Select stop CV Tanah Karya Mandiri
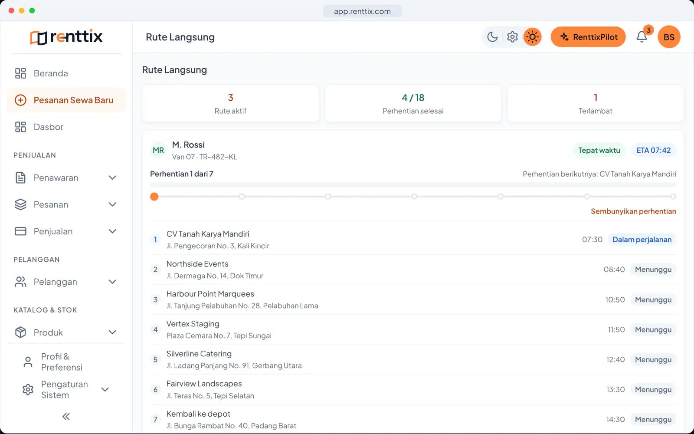Screen dimensions: 694x434 [413, 240]
